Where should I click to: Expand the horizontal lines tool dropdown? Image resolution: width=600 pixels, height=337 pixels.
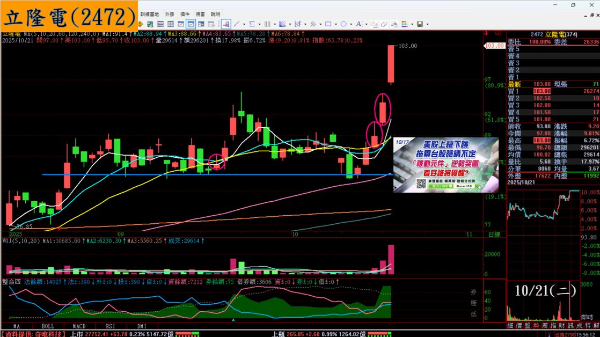click(259, 24)
